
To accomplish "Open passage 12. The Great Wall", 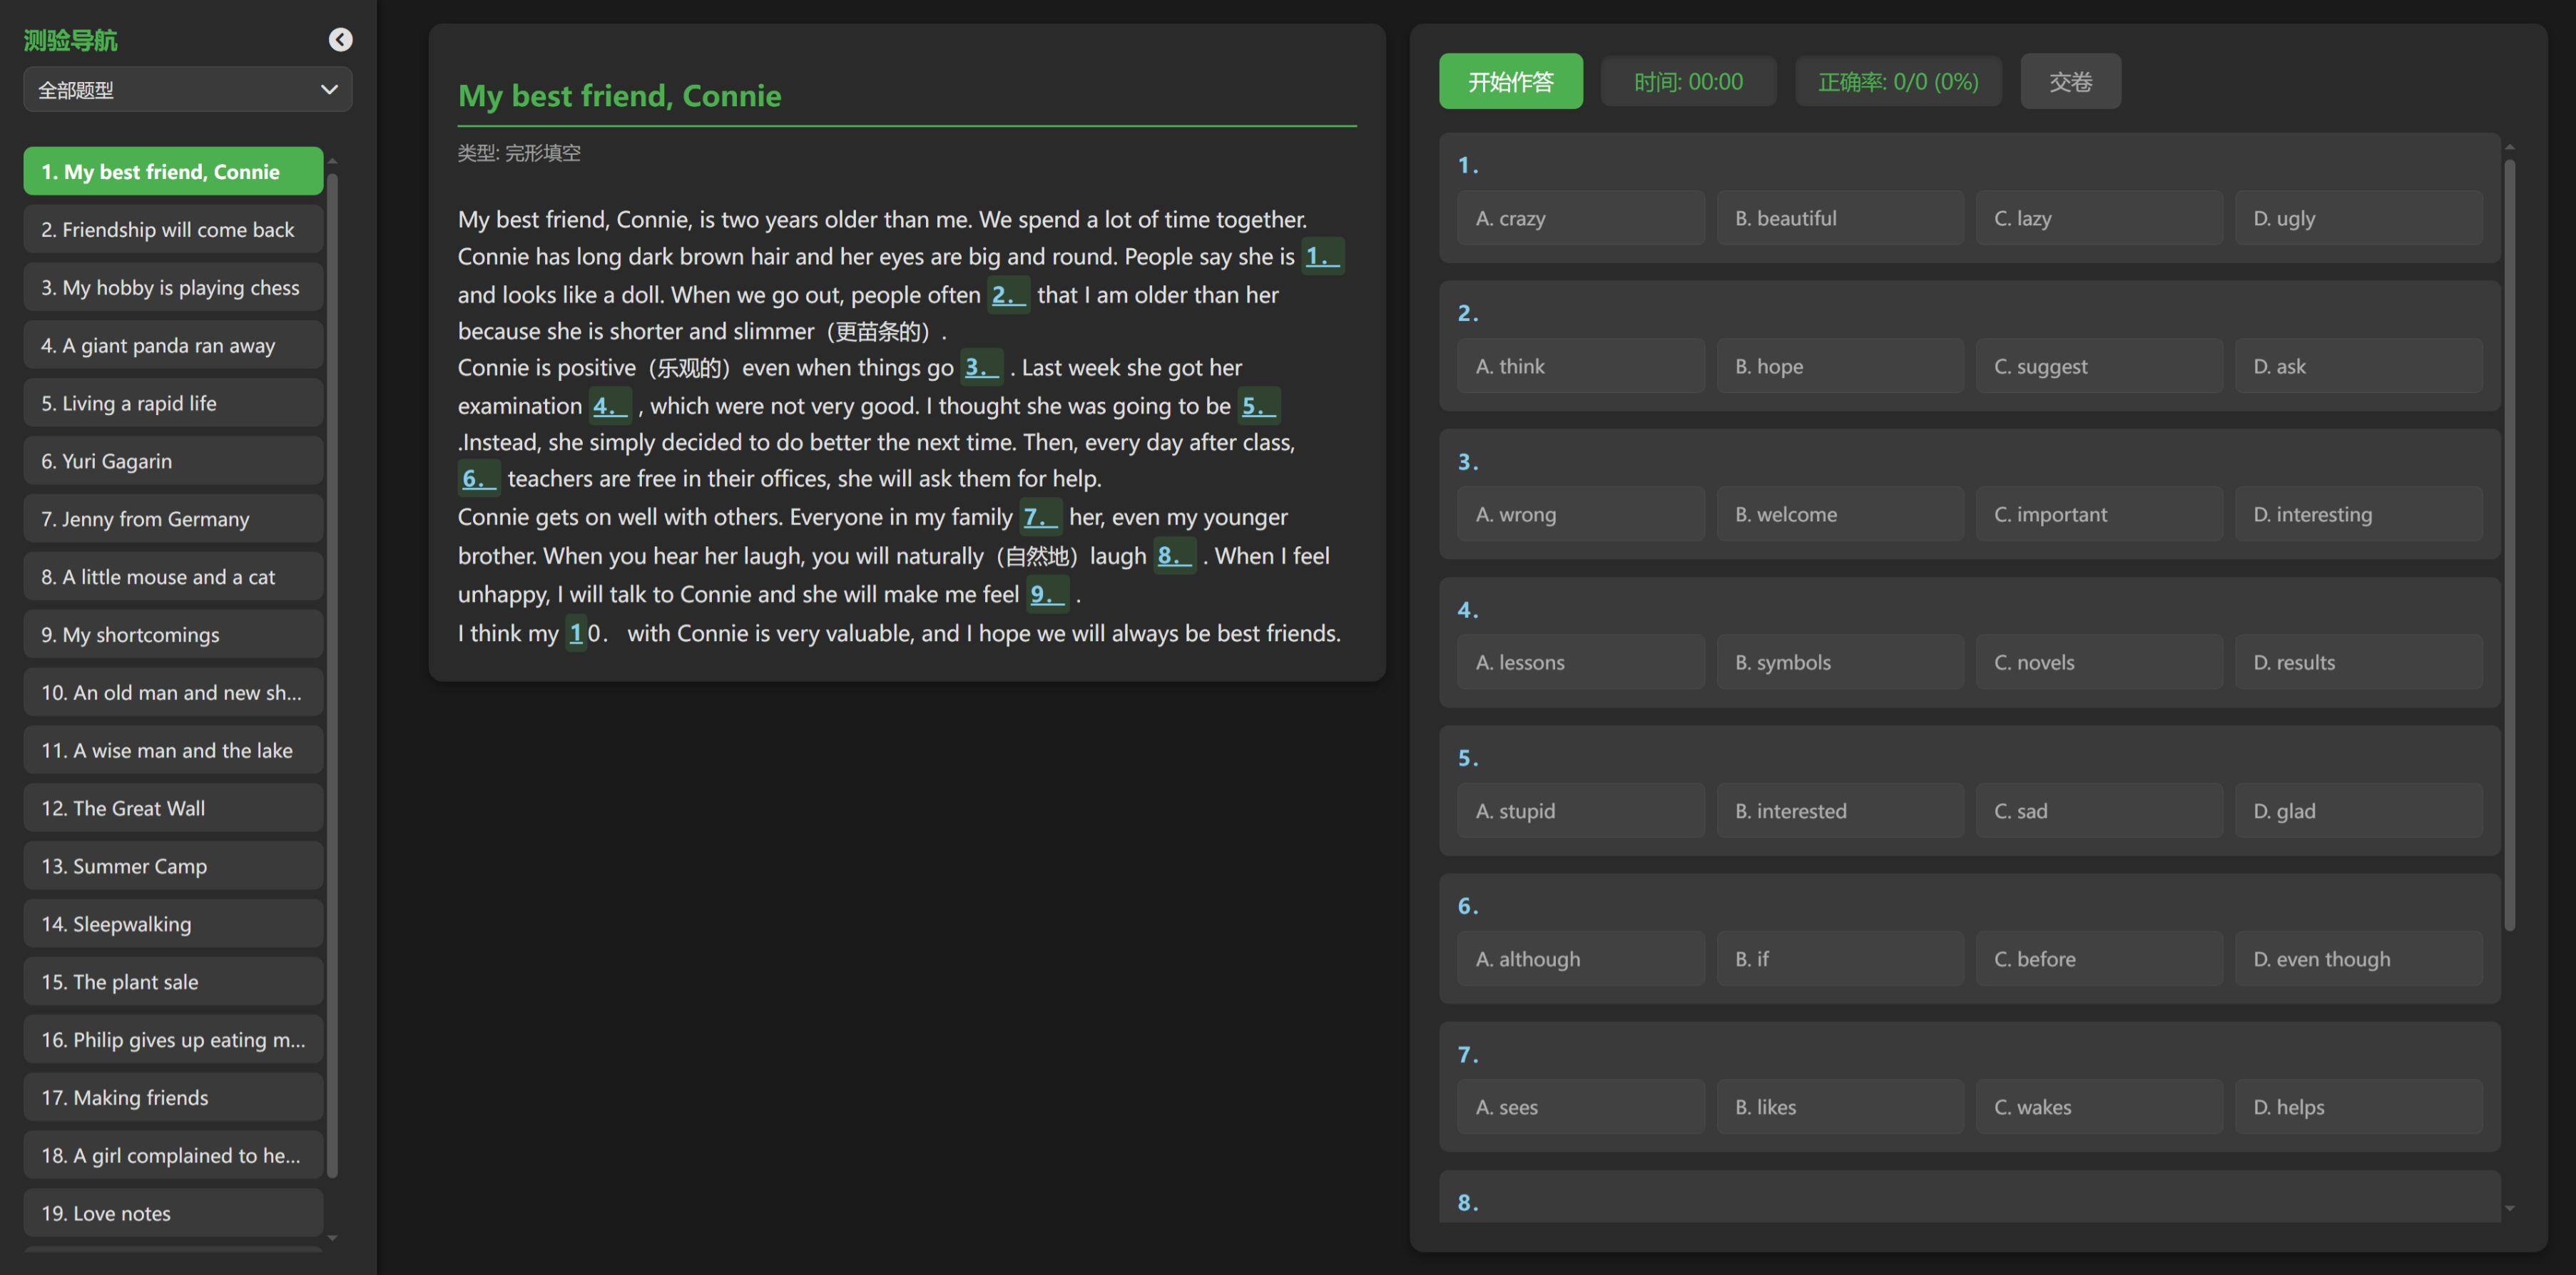I will [x=173, y=809].
